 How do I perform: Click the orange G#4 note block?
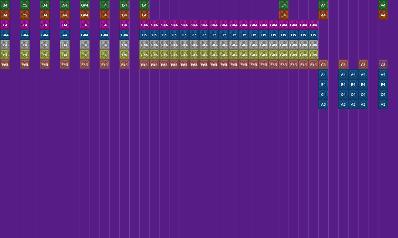tap(85, 15)
